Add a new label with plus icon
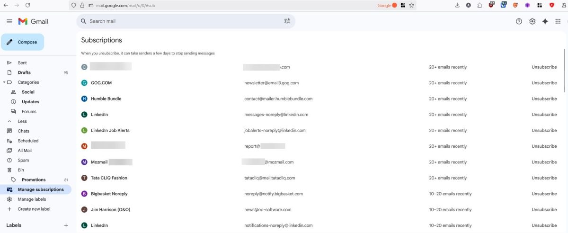Viewport: 568px width, 233px height. 66,225
